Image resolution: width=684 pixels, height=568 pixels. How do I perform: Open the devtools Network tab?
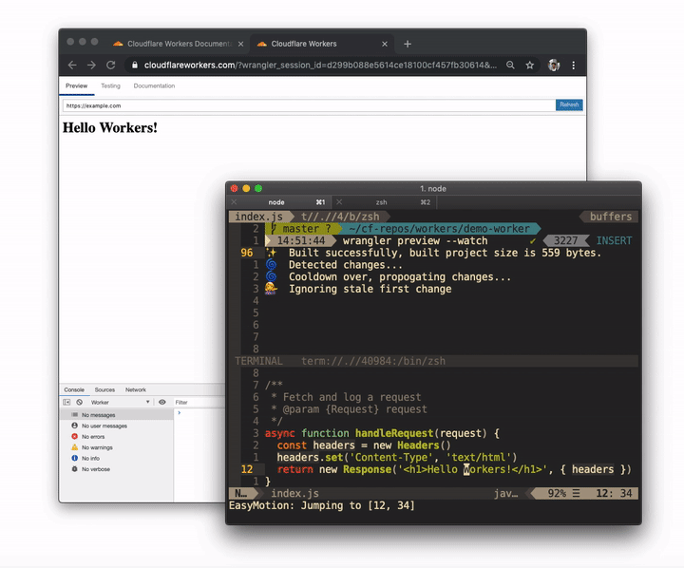136,389
